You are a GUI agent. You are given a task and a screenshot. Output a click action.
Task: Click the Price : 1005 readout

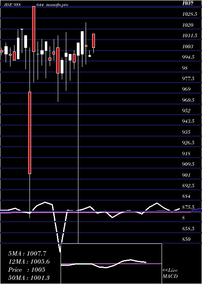coord(27,270)
